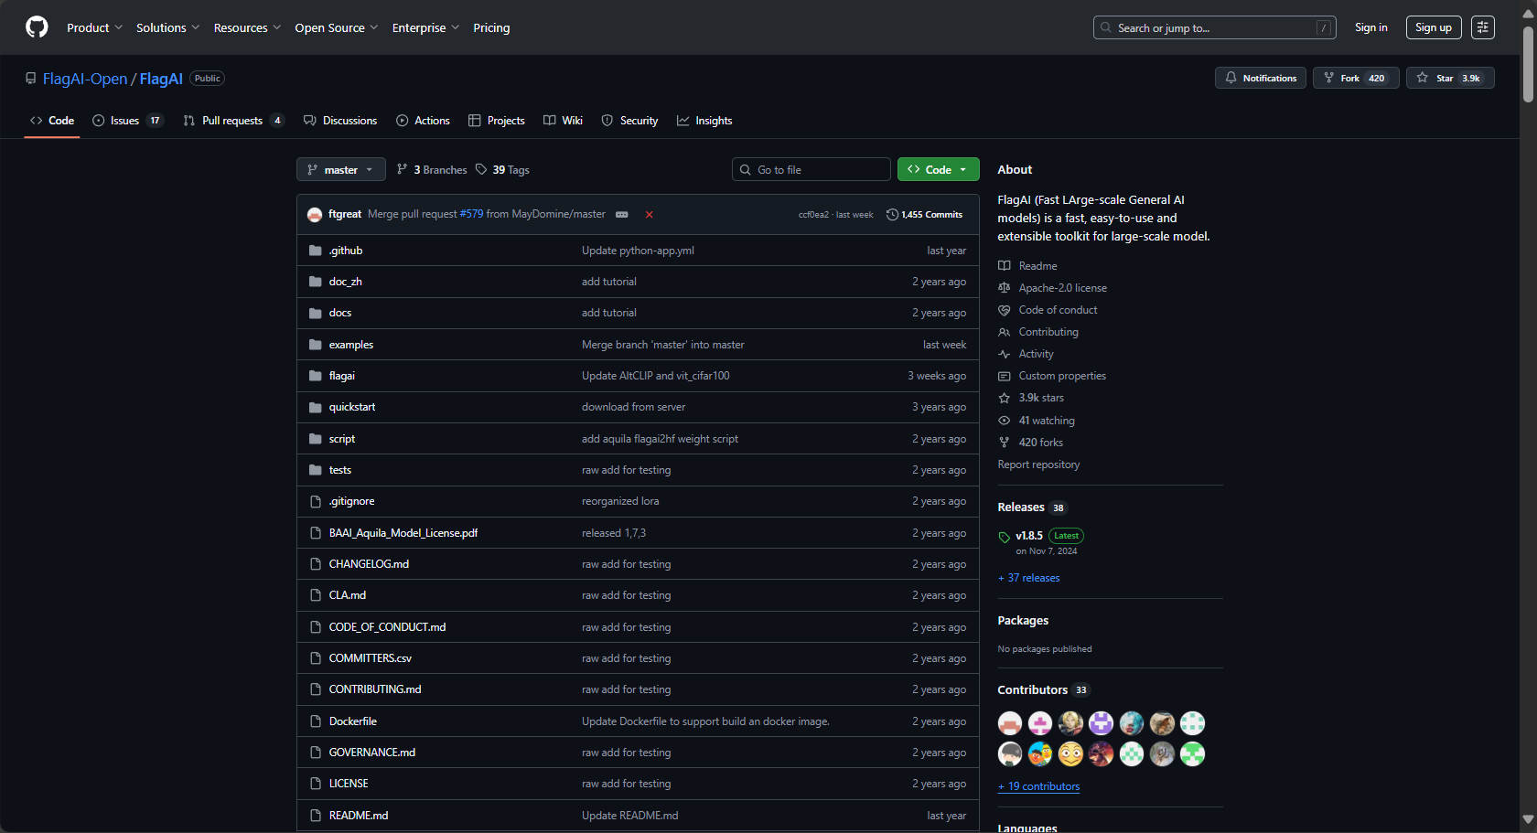The width and height of the screenshot is (1537, 833).
Task: Click the eye icon next to 41 watching
Action: point(1005,421)
